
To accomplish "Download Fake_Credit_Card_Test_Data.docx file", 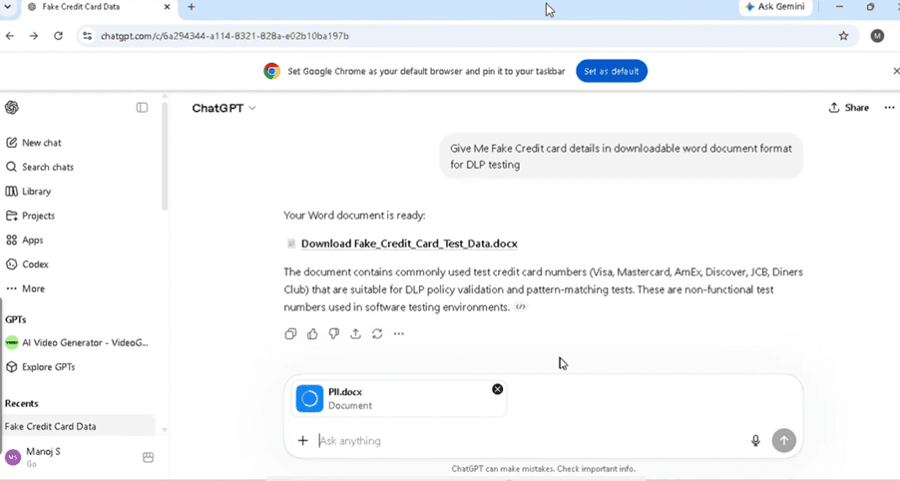I will point(409,243).
